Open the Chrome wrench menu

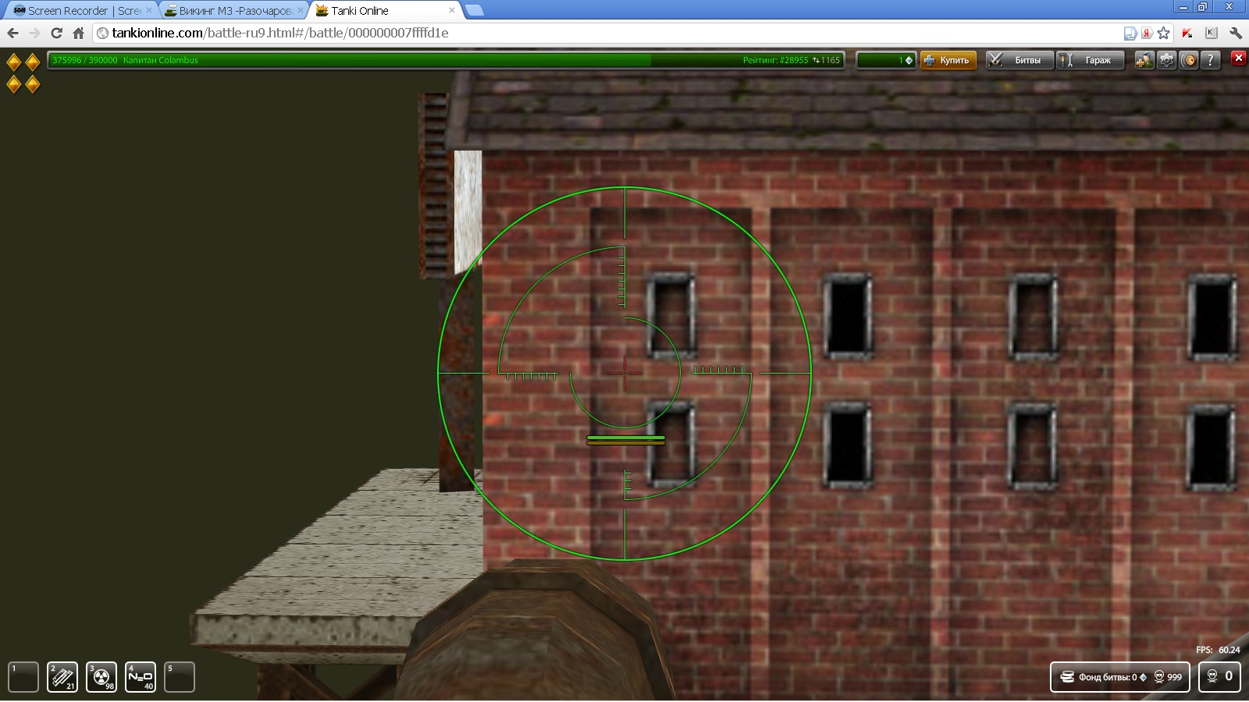point(1236,33)
